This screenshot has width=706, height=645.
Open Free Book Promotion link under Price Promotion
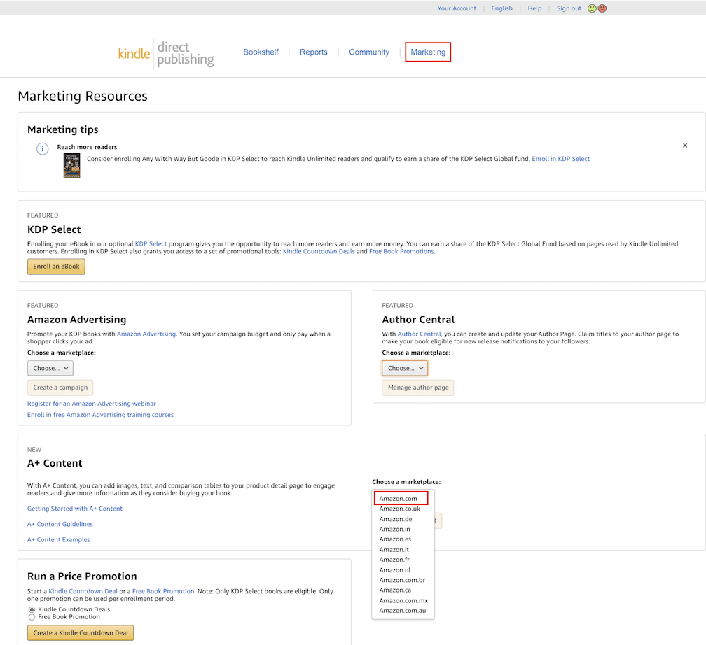tap(163, 591)
